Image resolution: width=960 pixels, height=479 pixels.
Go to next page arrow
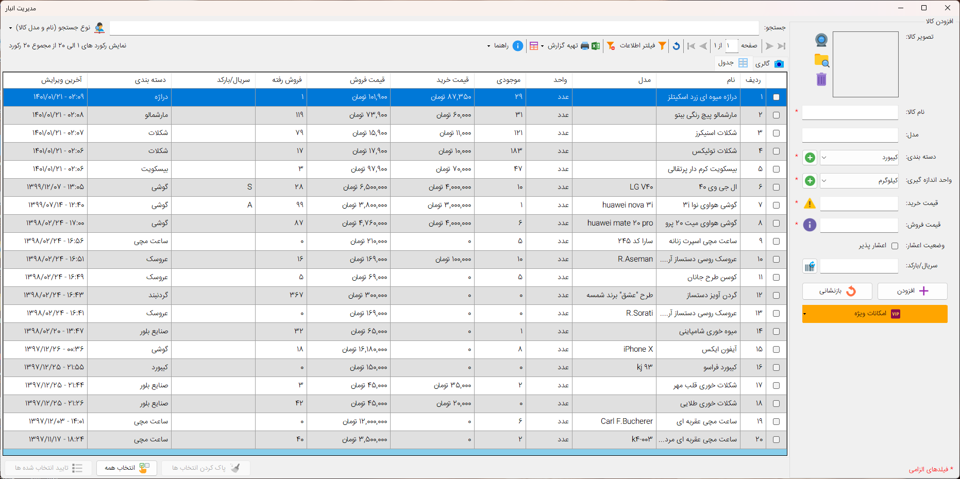769,46
